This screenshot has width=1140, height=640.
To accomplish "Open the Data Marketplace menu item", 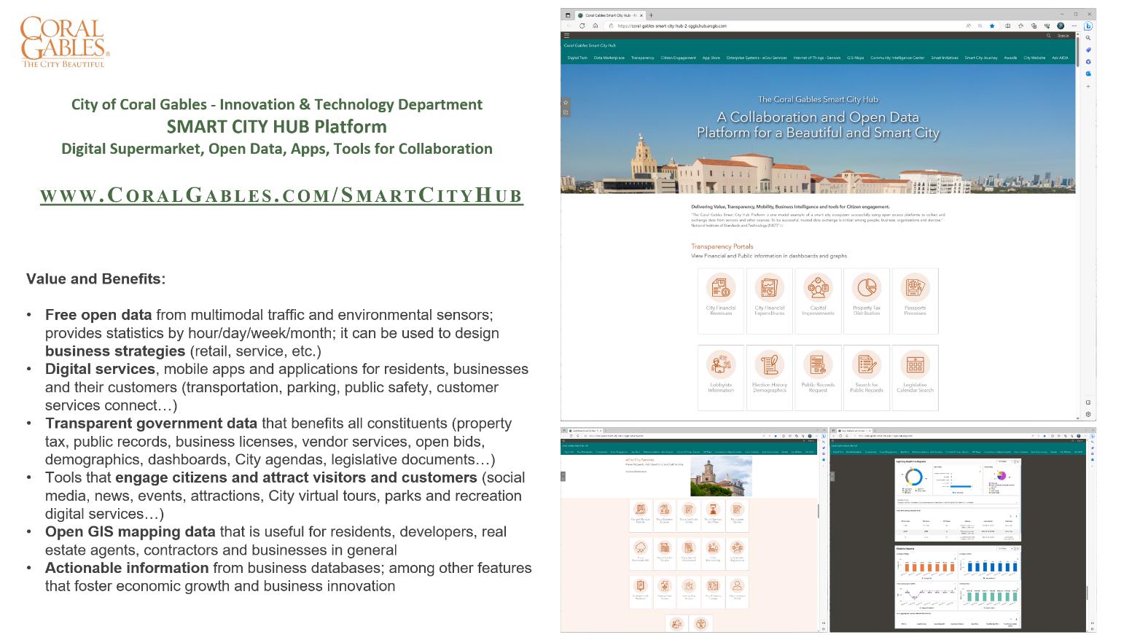I will point(609,58).
